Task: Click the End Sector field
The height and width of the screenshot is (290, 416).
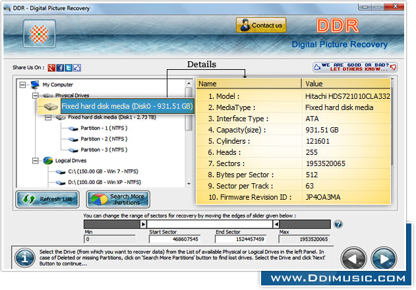Action: click(241, 239)
